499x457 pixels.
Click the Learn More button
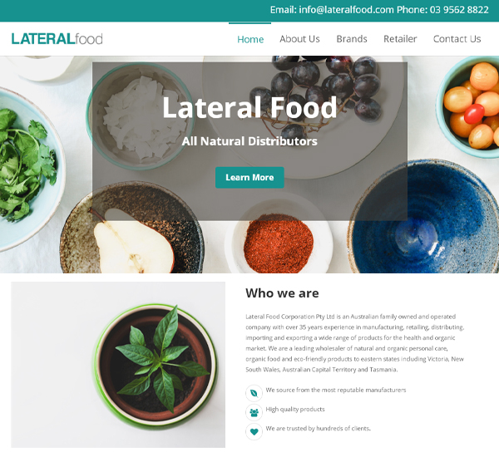[249, 178]
